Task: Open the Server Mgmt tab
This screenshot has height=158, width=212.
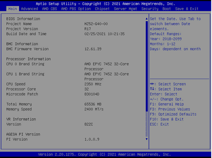Action: coord(125,9)
